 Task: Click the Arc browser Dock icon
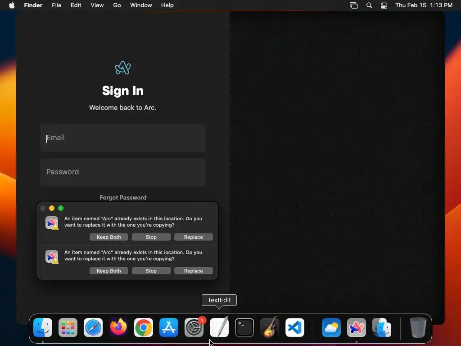click(x=357, y=328)
